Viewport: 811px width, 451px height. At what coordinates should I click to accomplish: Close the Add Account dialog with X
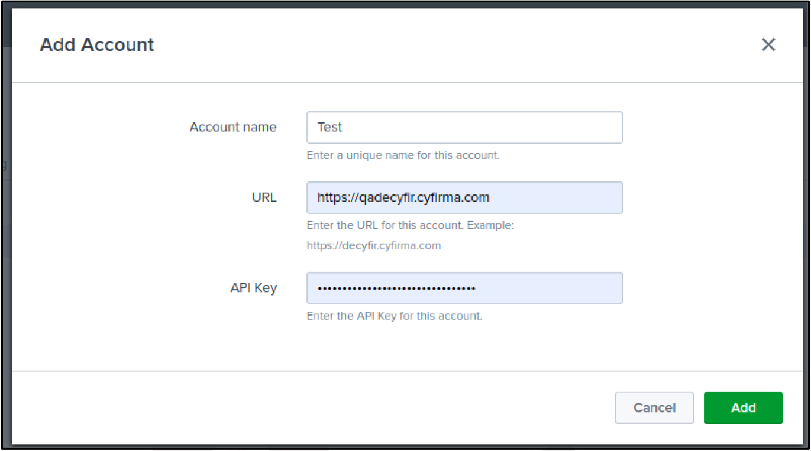click(768, 45)
